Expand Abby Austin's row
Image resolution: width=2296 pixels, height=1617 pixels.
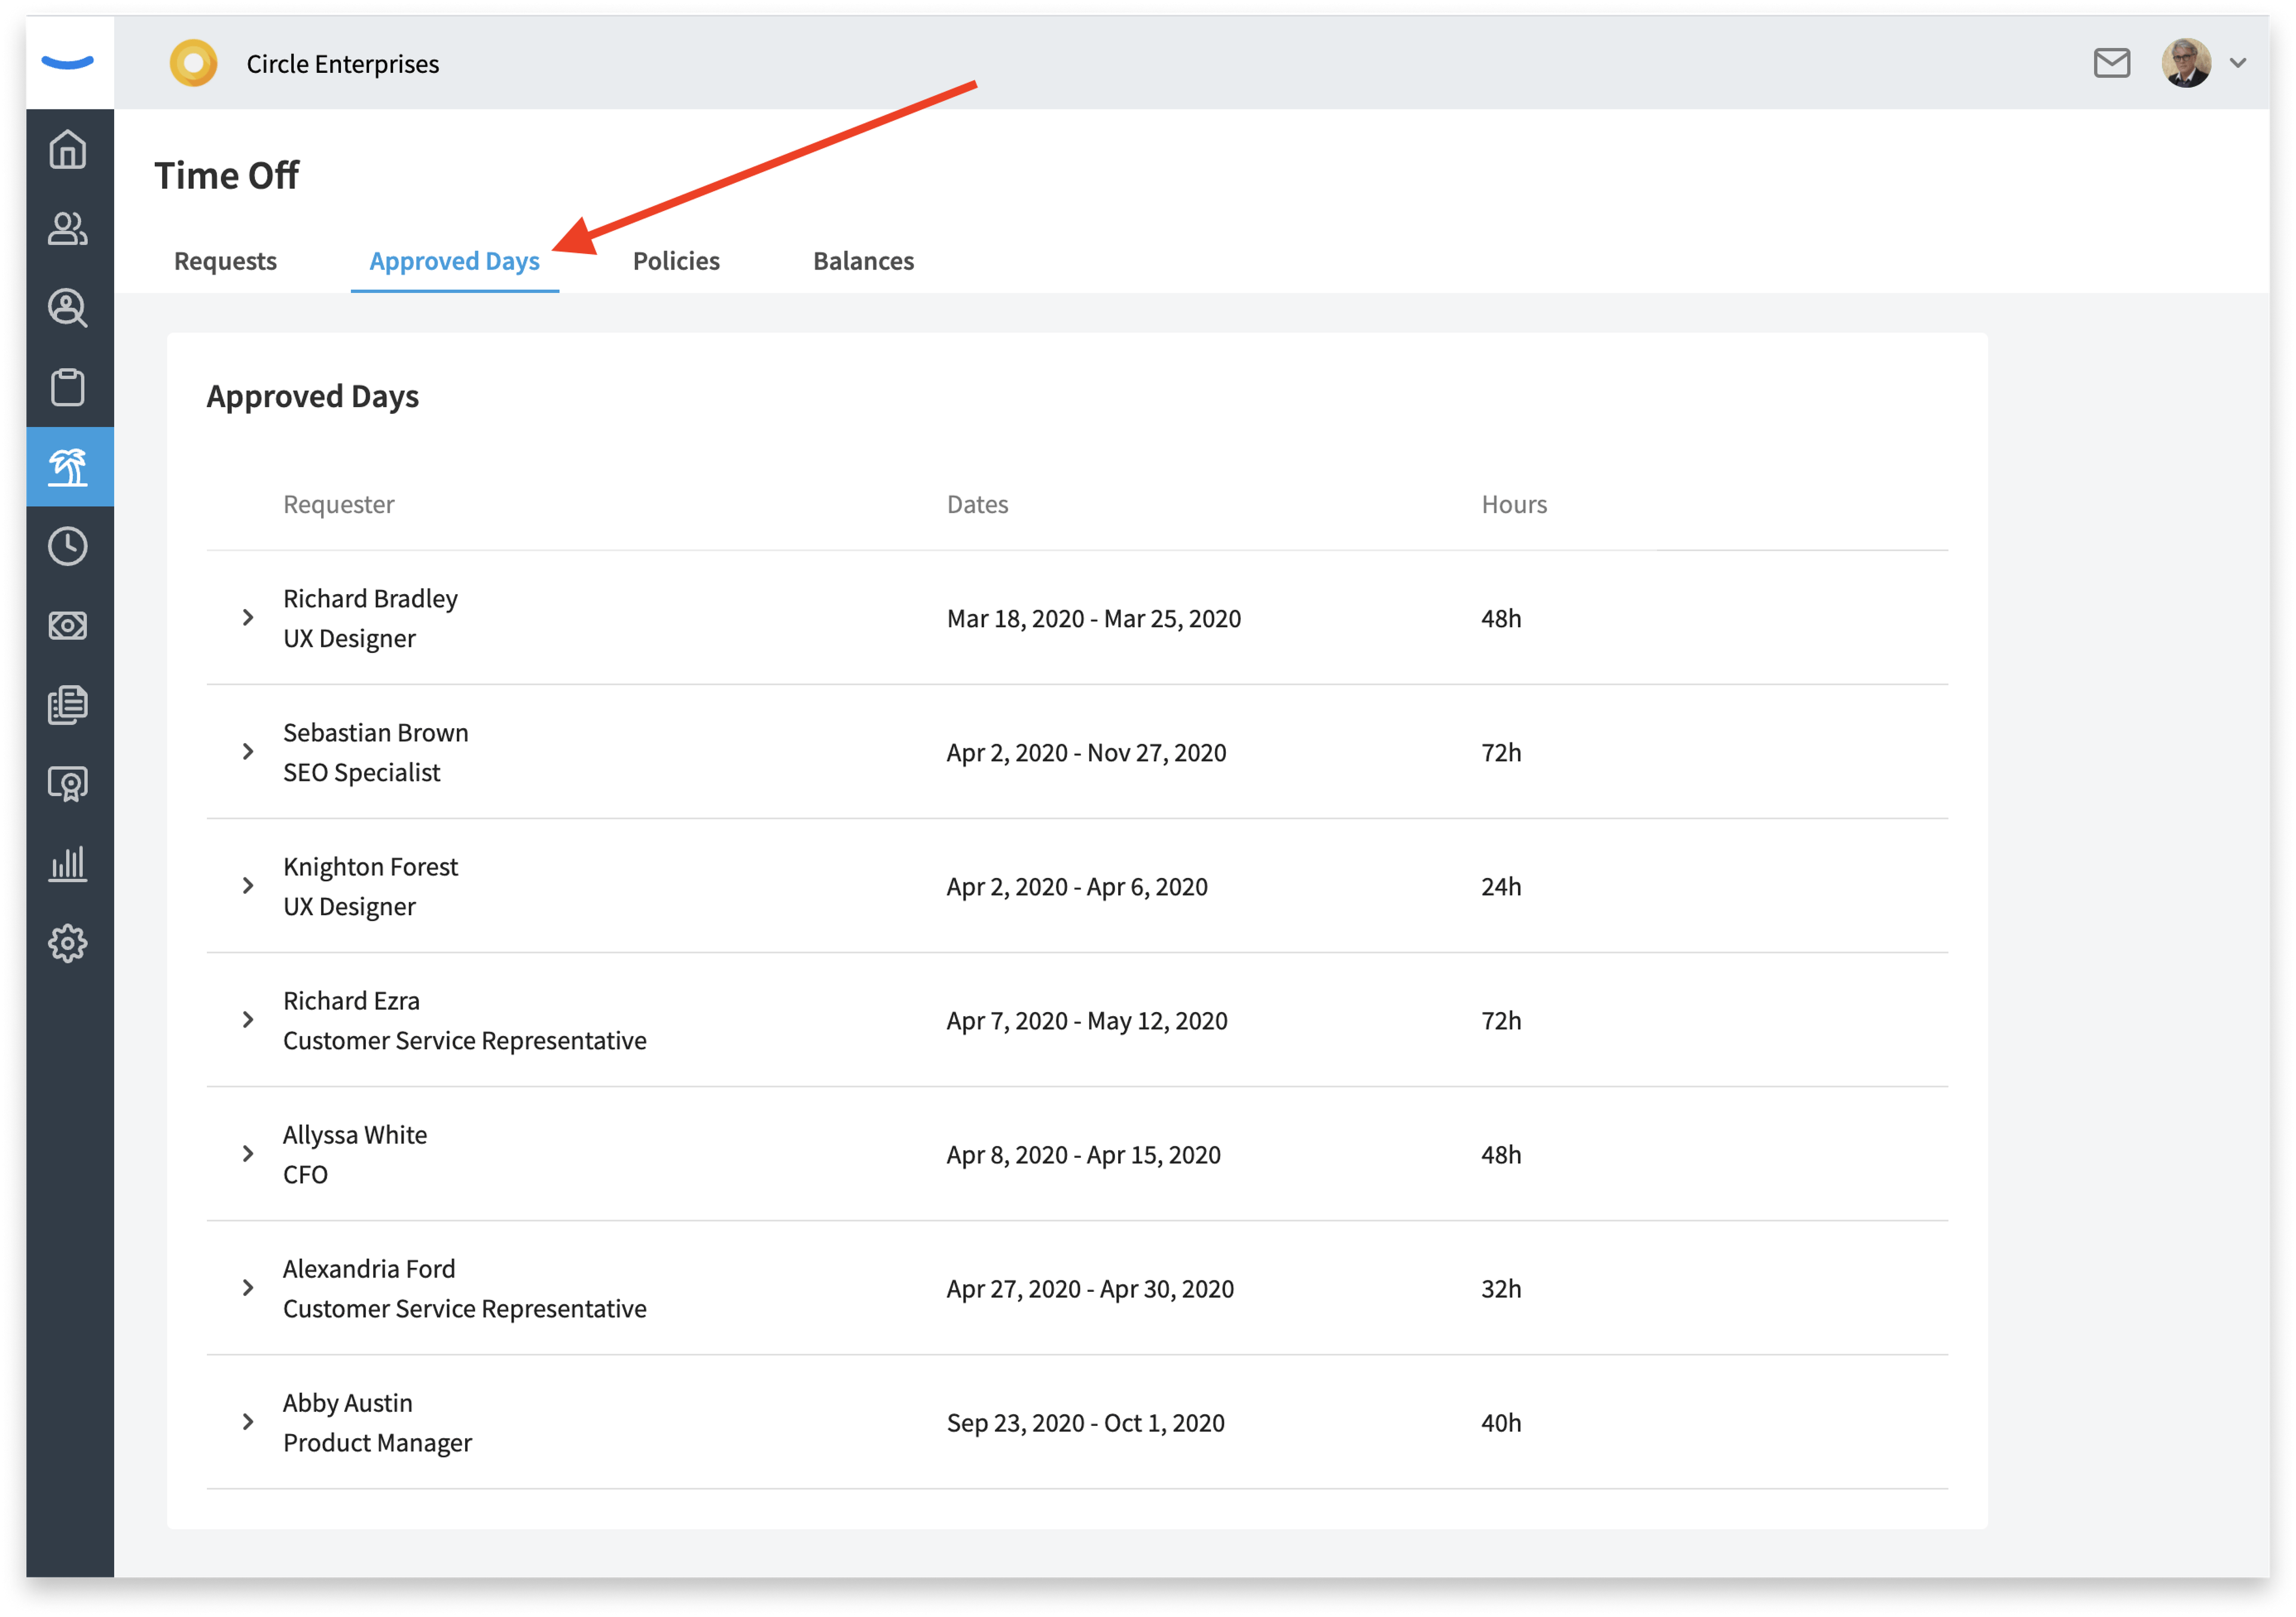pos(248,1422)
